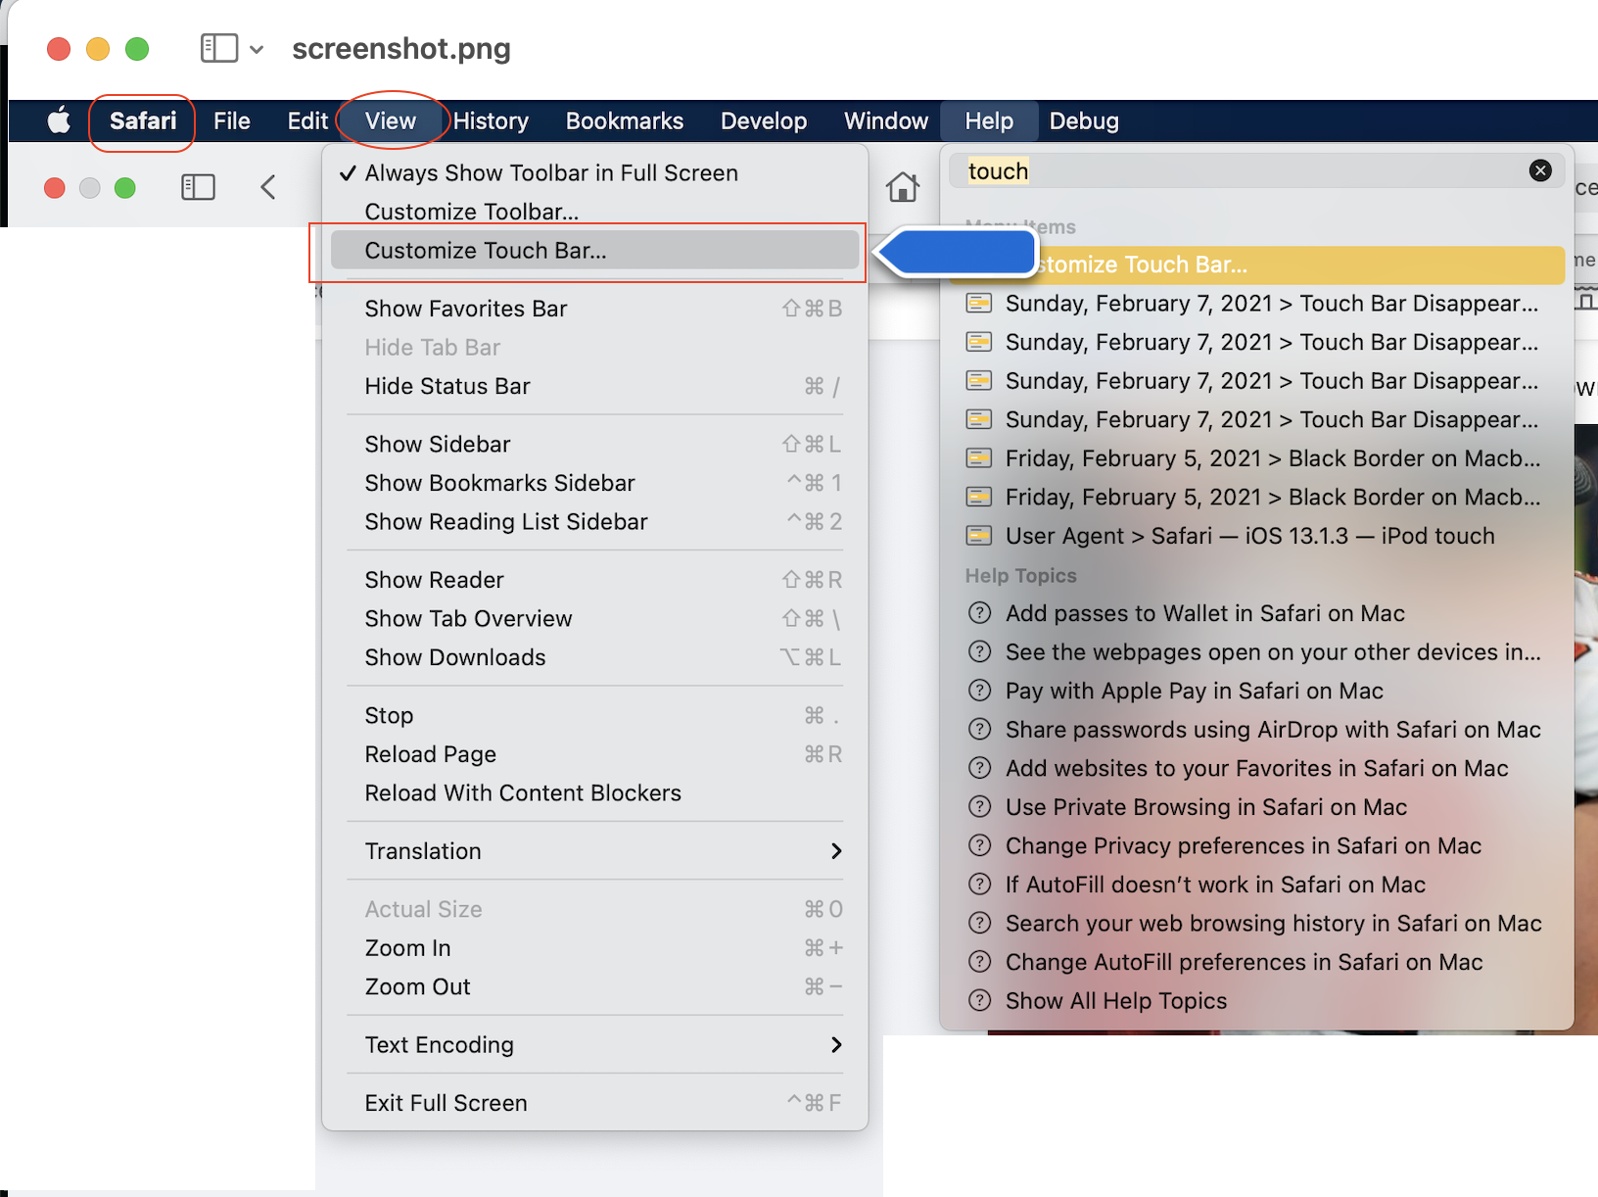This screenshot has height=1197, width=1598.
Task: Clear the help search field
Action: (x=1540, y=170)
